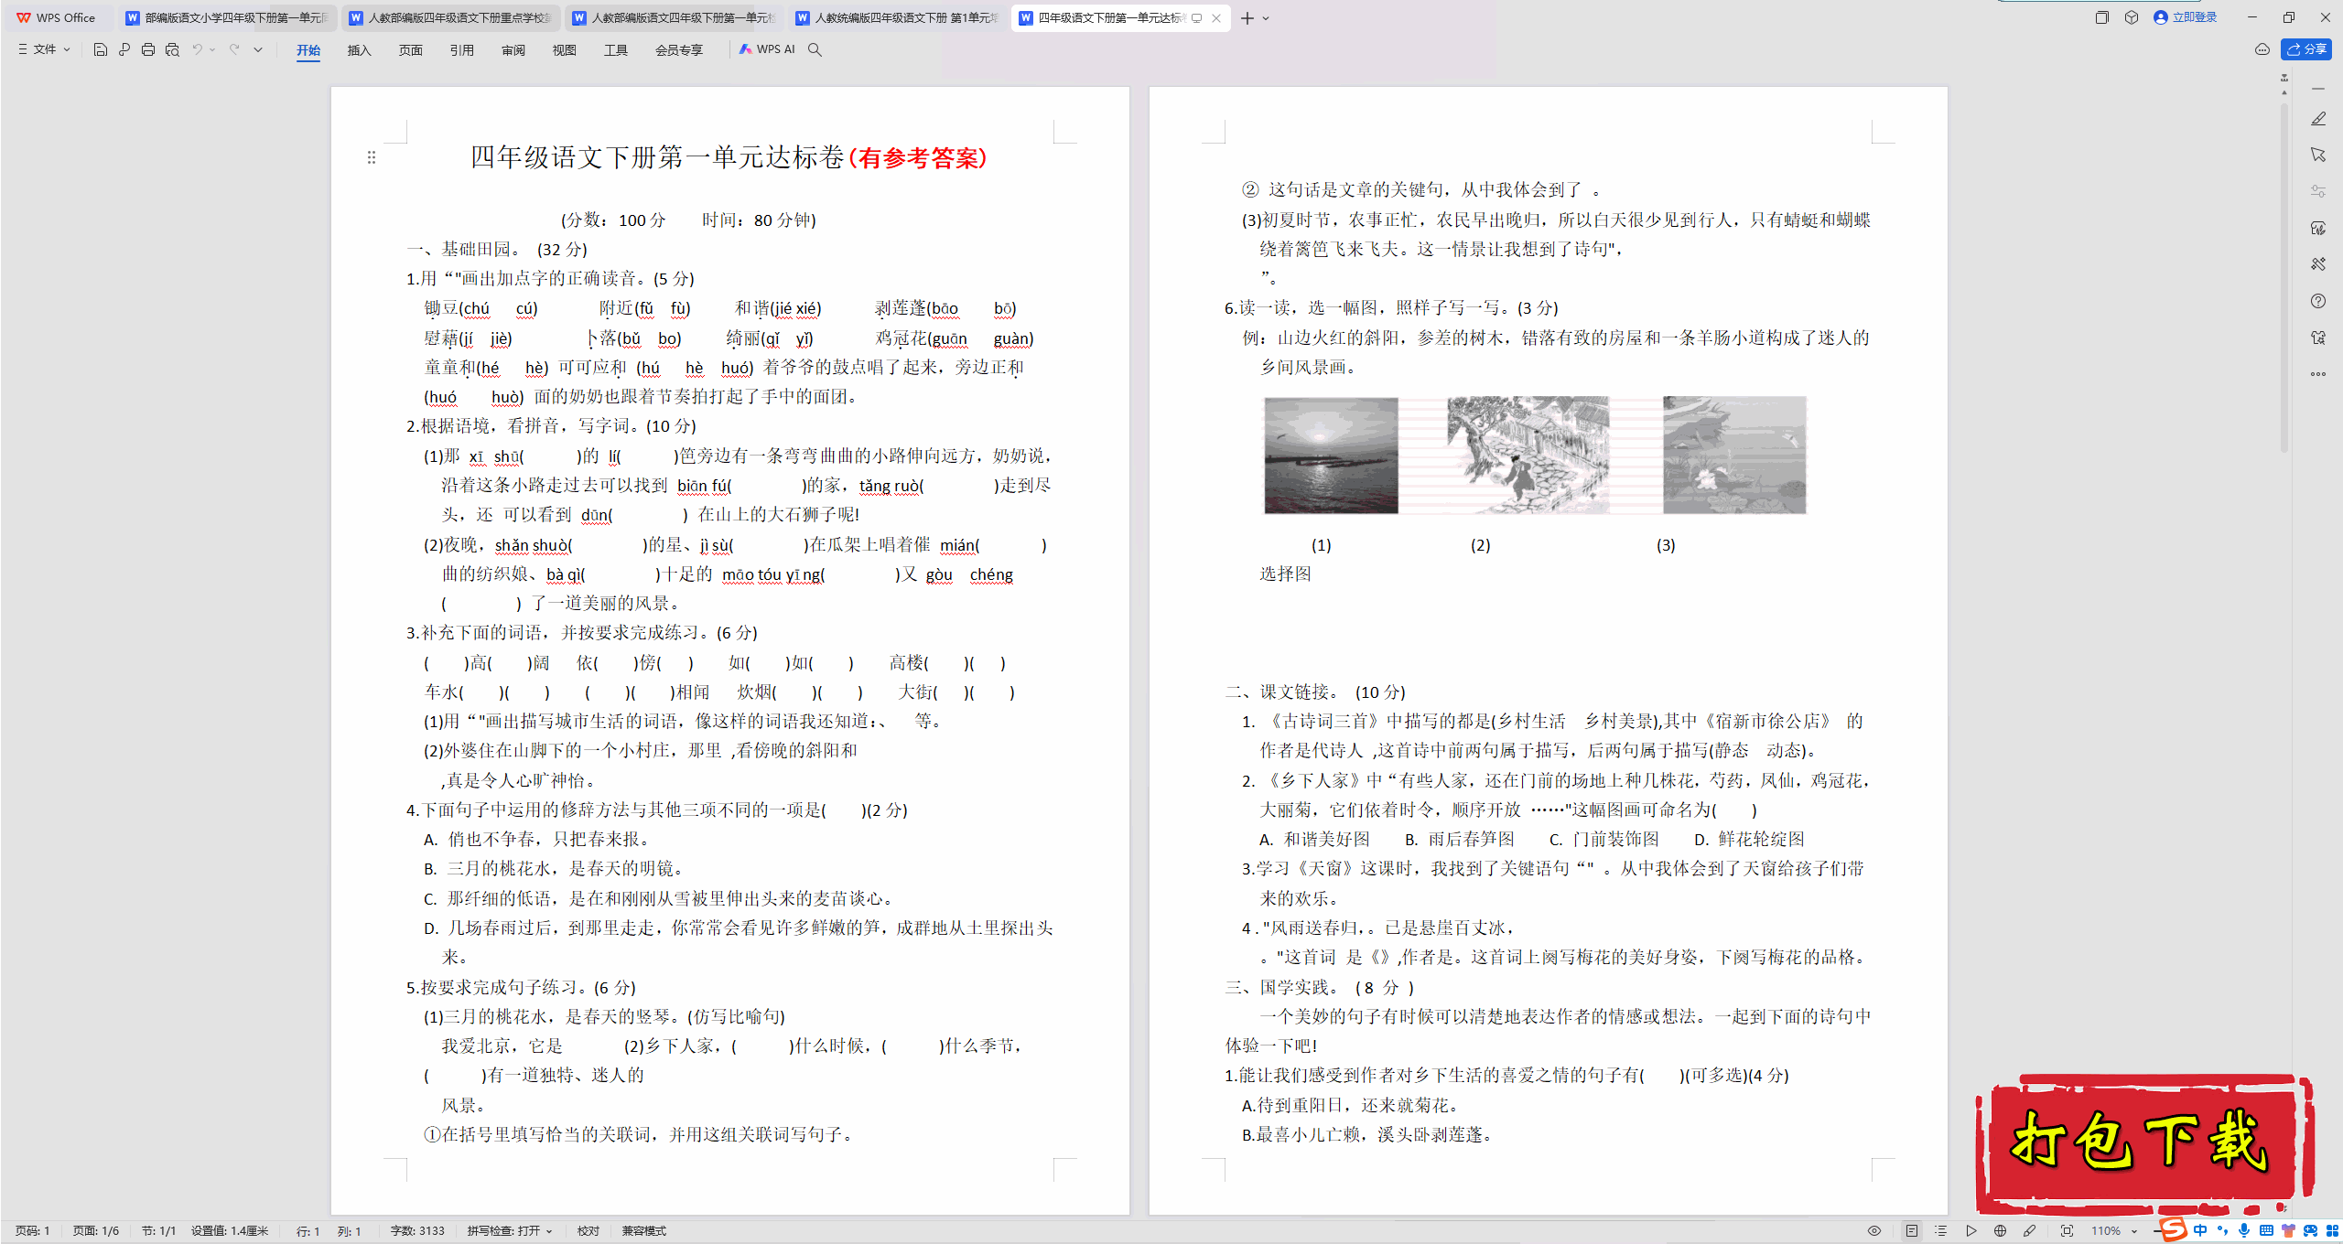2343x1244 pixels.
Task: Click the 立即登录 login link
Action: pyautogui.click(x=2186, y=17)
